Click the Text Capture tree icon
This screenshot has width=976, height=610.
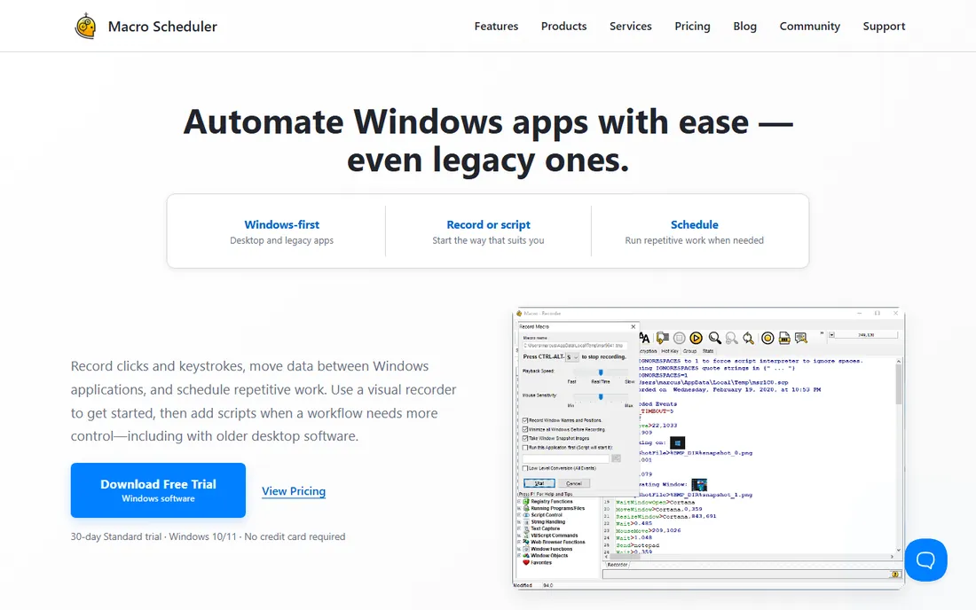coord(526,528)
